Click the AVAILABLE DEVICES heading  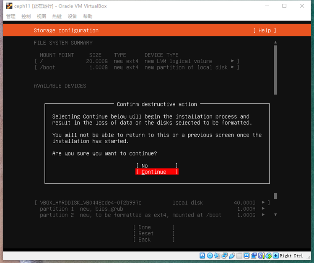coord(60,86)
